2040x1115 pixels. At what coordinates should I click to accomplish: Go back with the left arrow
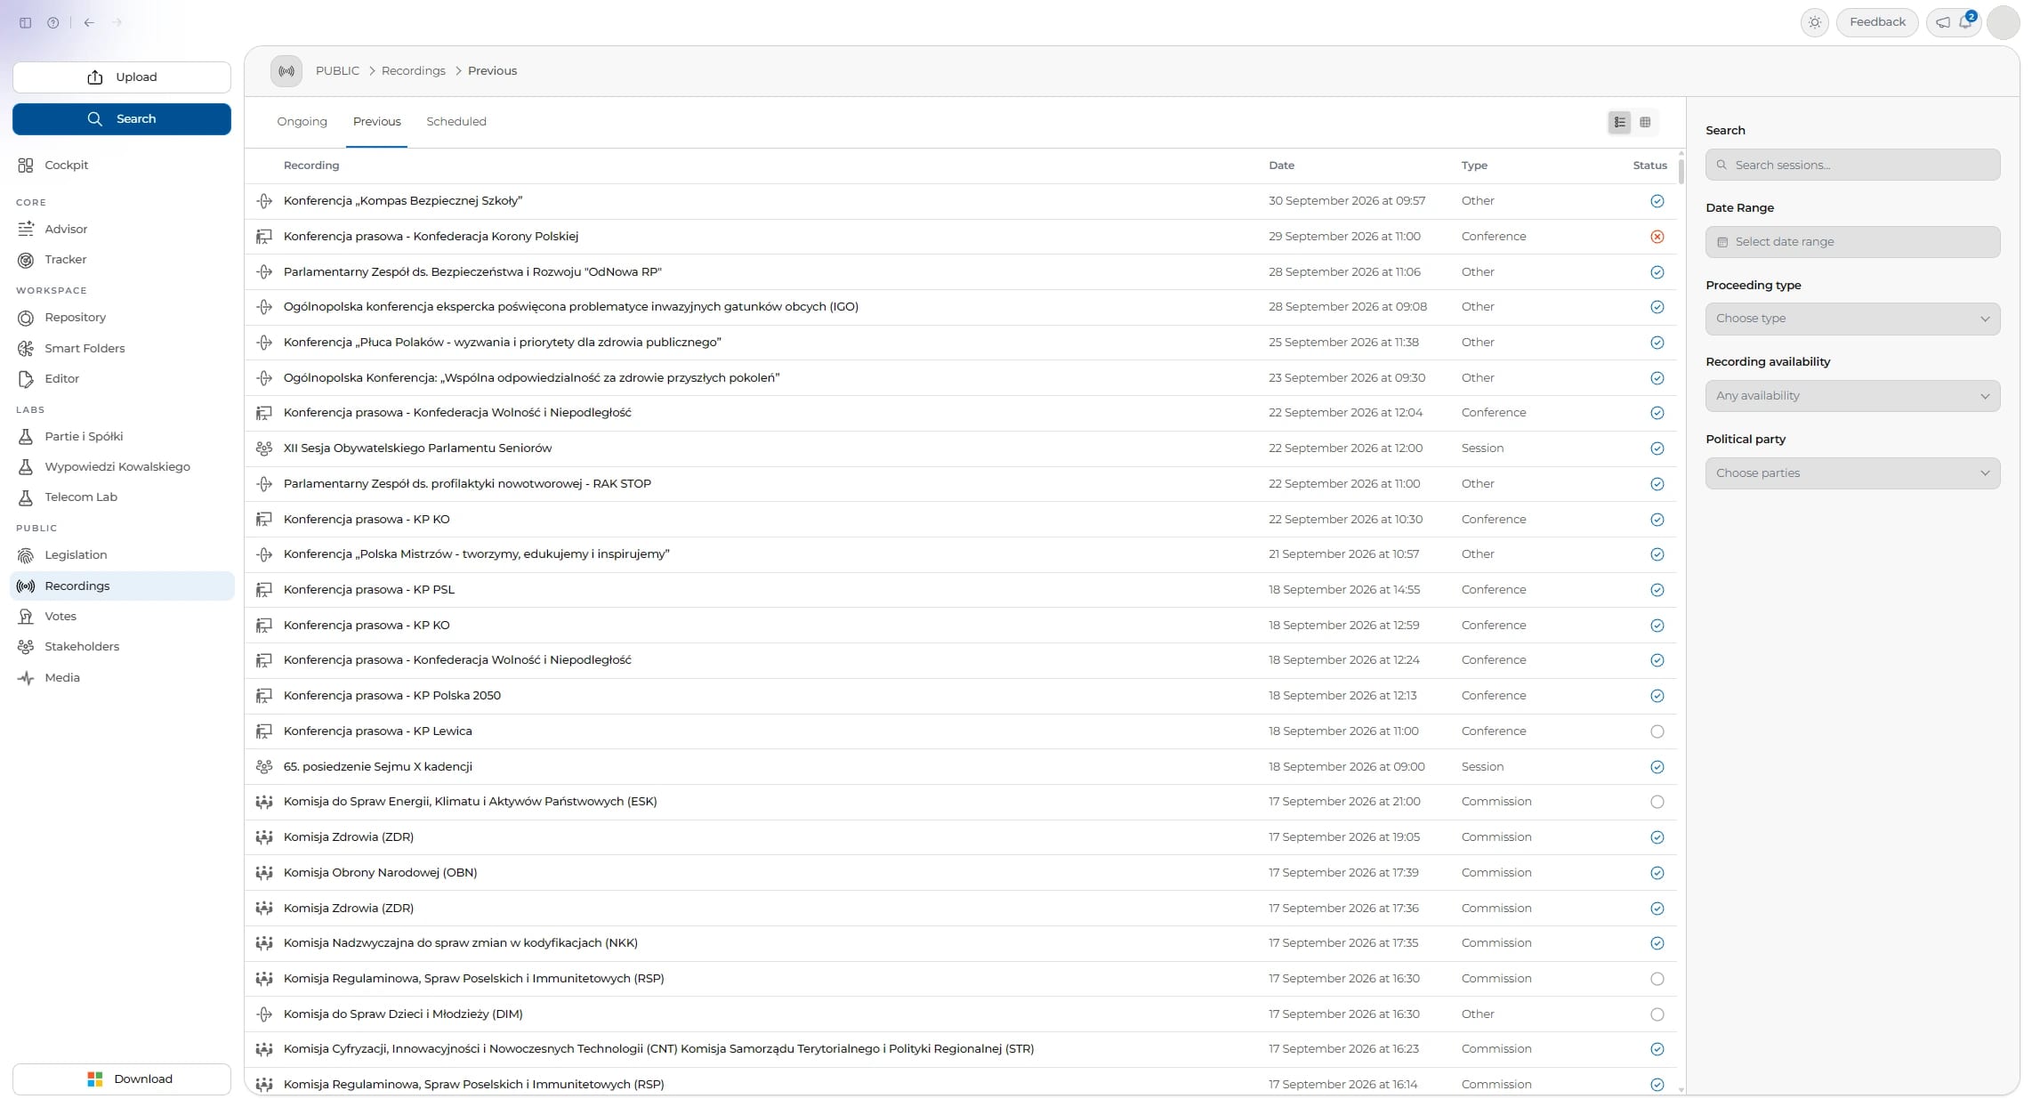coord(89,23)
